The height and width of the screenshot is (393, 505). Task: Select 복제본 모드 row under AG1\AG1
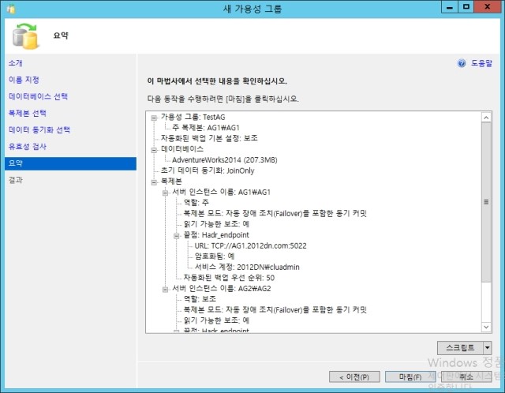(275, 213)
